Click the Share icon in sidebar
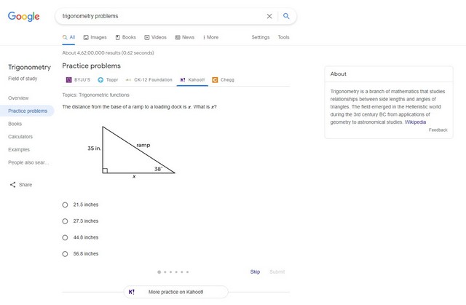The height and width of the screenshot is (305, 466). 12,185
